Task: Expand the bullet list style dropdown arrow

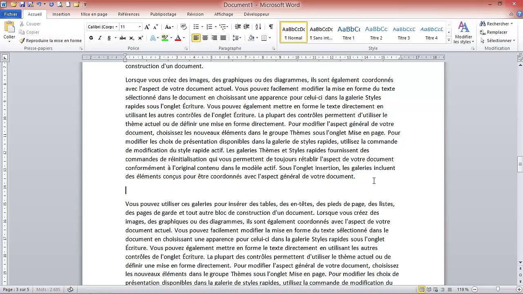Action: [202, 27]
